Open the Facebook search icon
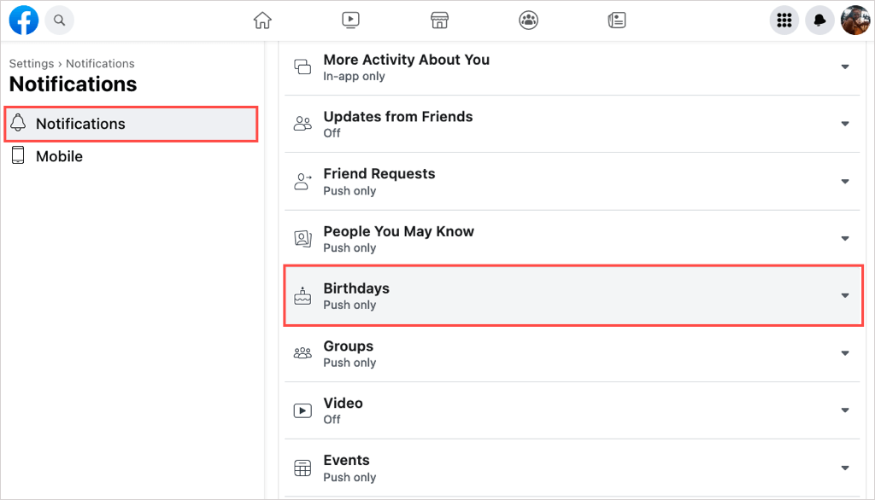Viewport: 875px width, 500px height. pos(59,20)
